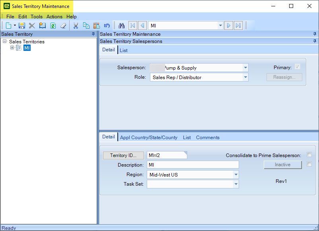The width and height of the screenshot is (319, 231).
Task: Open the Region dropdown
Action: pyautogui.click(x=236, y=175)
